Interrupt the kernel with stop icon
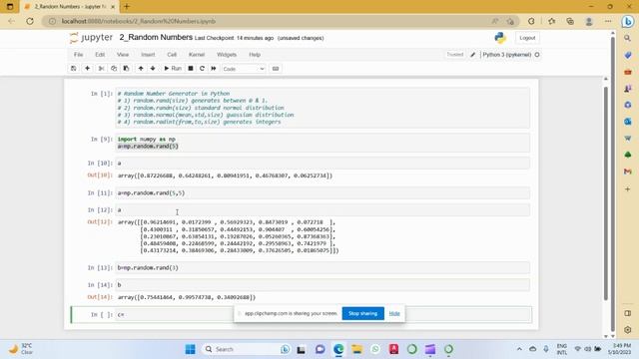 point(191,69)
